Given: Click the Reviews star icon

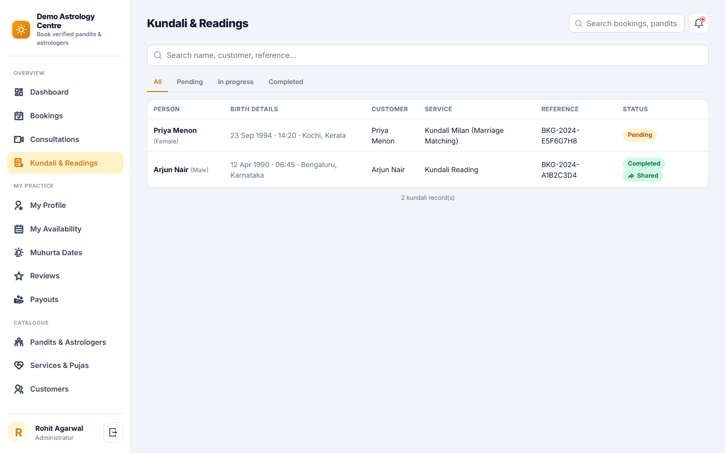Looking at the screenshot, I should pos(19,276).
